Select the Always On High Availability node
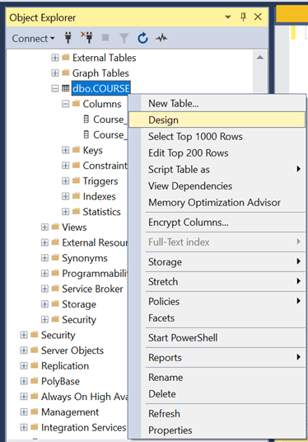The height and width of the screenshot is (442, 308). pos(85,397)
